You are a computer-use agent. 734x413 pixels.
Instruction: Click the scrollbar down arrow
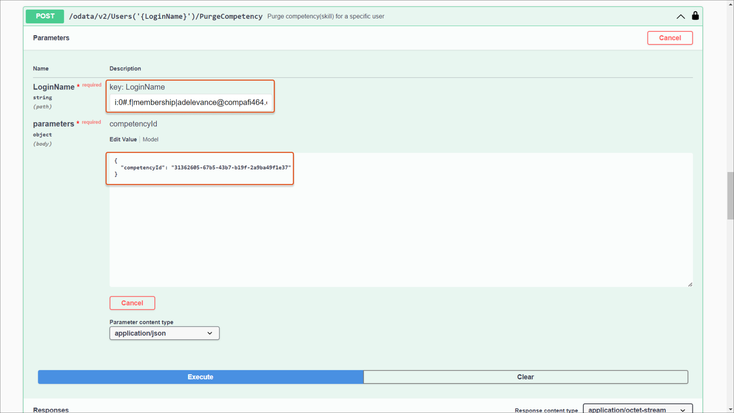(x=730, y=410)
